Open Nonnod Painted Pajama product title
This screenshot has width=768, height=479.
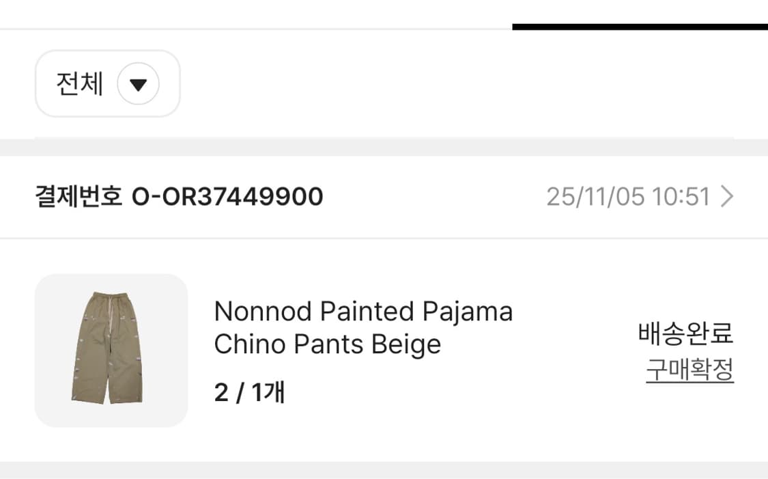point(363,312)
